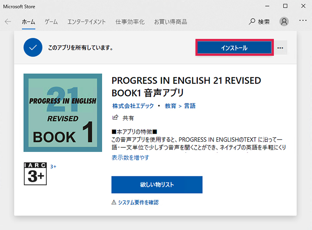The image size is (312, 230).
Task: Open the エンターテイメント tab
Action: point(87,22)
